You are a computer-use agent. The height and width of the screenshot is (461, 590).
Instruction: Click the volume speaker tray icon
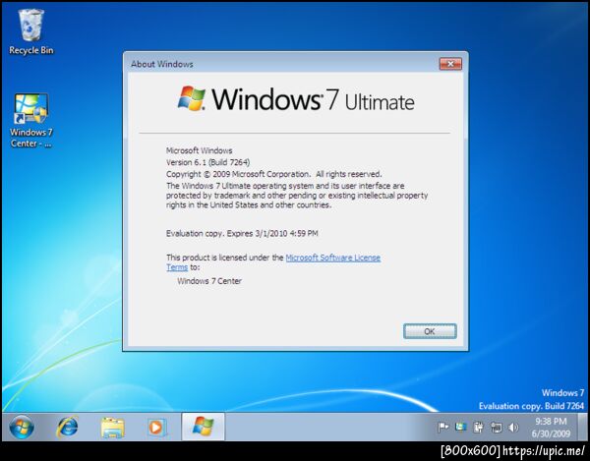point(513,428)
